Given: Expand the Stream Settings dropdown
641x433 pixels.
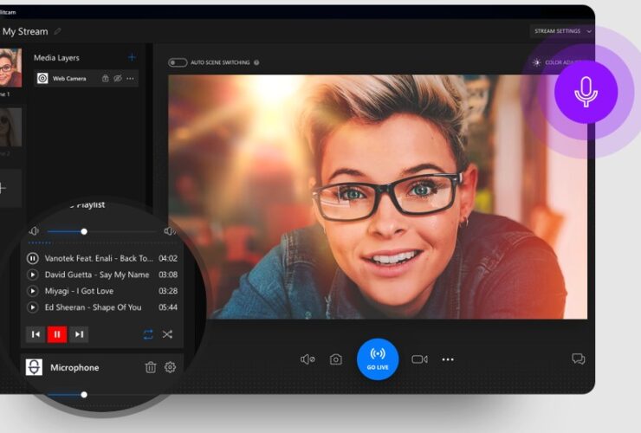Looking at the screenshot, I should coord(562,31).
